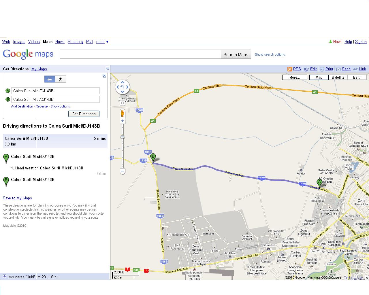Open the 'more' services dropdown
This screenshot has width=369, height=295.
tap(102, 42)
